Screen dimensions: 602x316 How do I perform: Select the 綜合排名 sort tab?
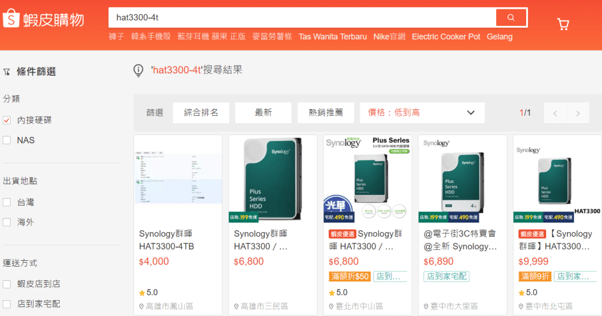[x=201, y=113]
